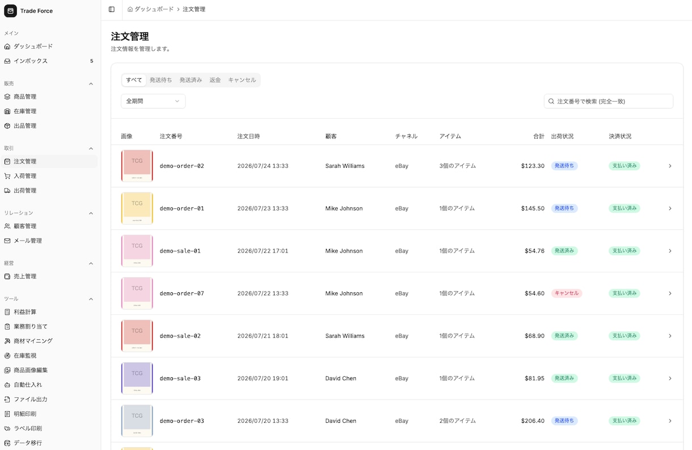Image resolution: width=692 pixels, height=450 pixels.
Task: Click the 出荷状況 column header
Action: (x=562, y=136)
